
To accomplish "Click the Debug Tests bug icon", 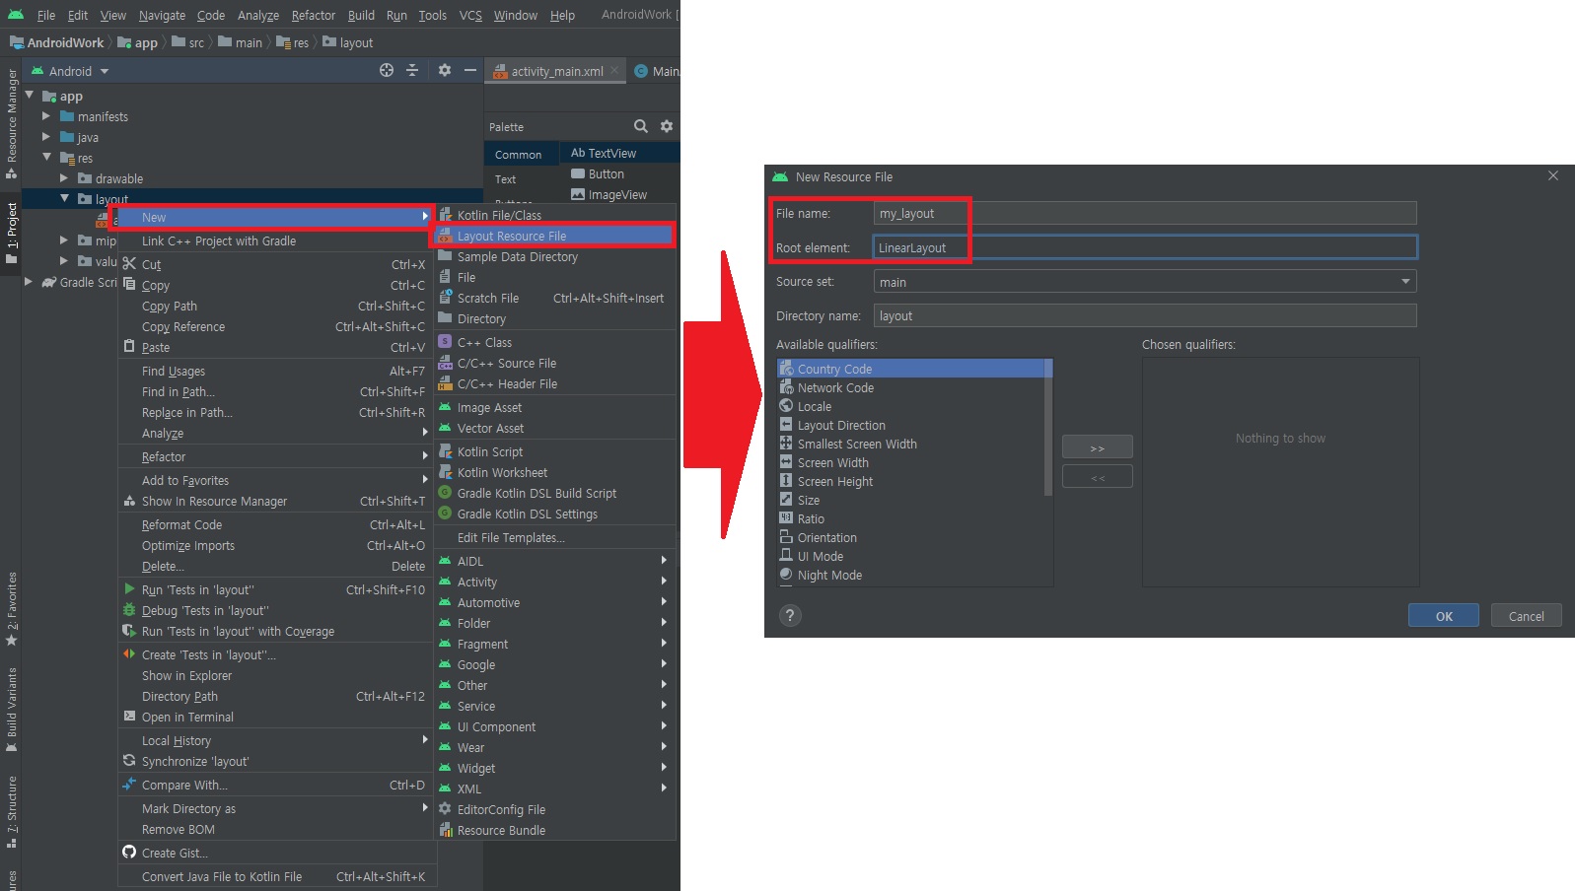I will pyautogui.click(x=129, y=610).
